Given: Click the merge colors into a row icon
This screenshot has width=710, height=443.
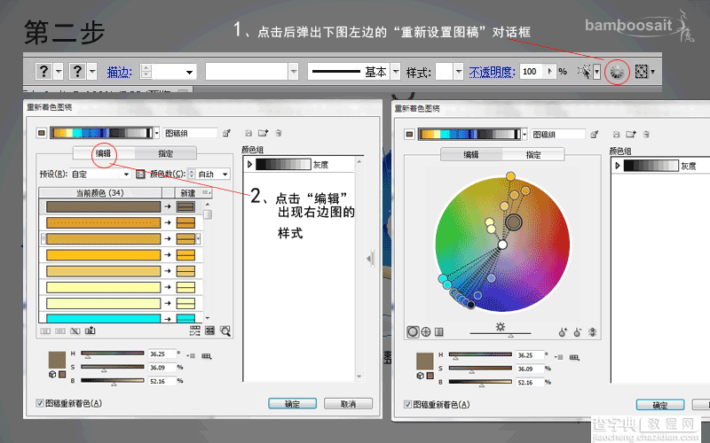Looking at the screenshot, I should (x=45, y=330).
